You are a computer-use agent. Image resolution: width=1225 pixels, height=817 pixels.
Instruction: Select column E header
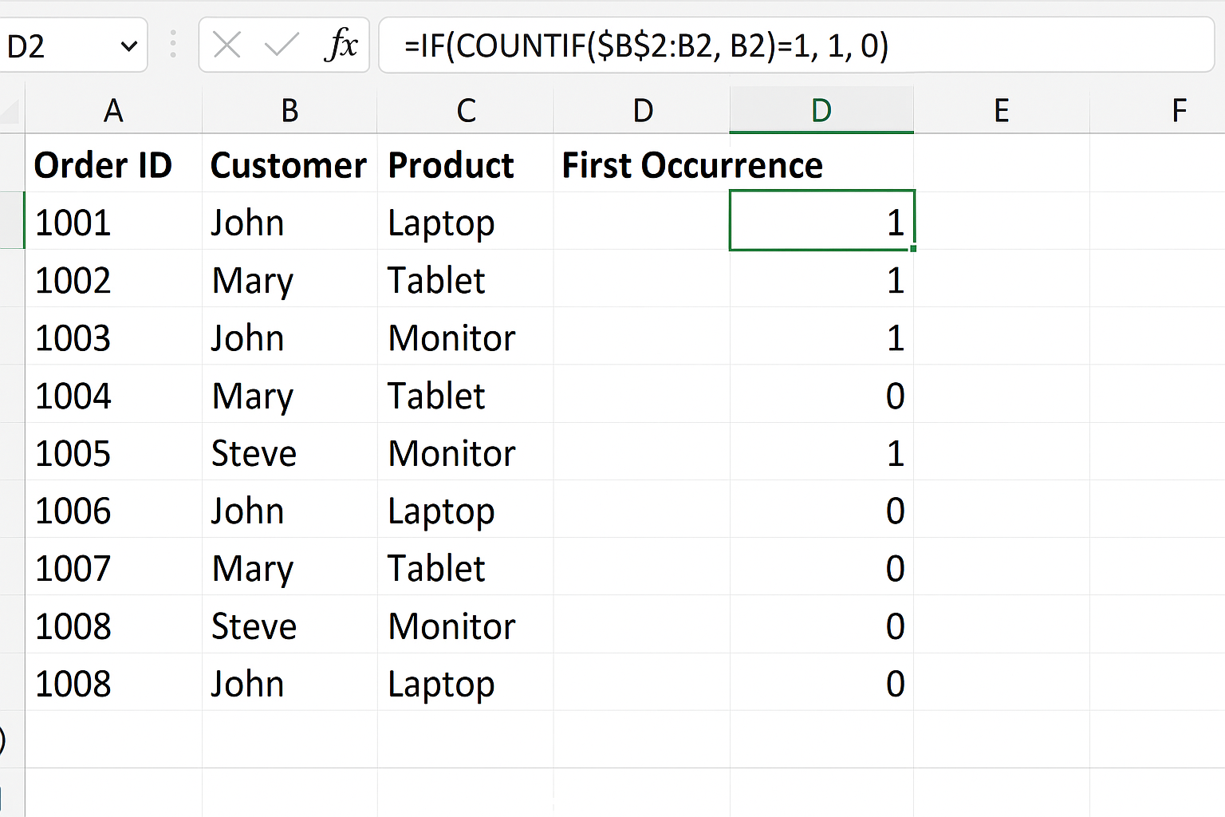tap(1002, 110)
